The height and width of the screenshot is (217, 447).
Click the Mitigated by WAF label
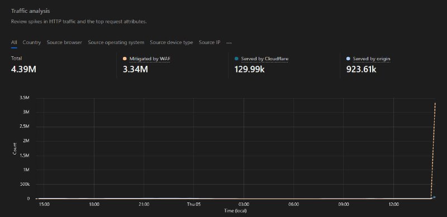pyautogui.click(x=150, y=59)
